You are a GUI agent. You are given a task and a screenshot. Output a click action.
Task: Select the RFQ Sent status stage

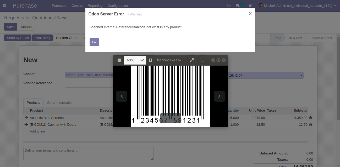click(x=295, y=38)
